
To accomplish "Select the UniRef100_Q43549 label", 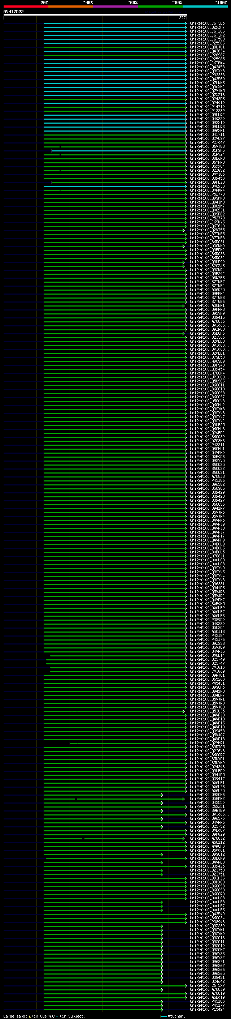I will 207,914.
